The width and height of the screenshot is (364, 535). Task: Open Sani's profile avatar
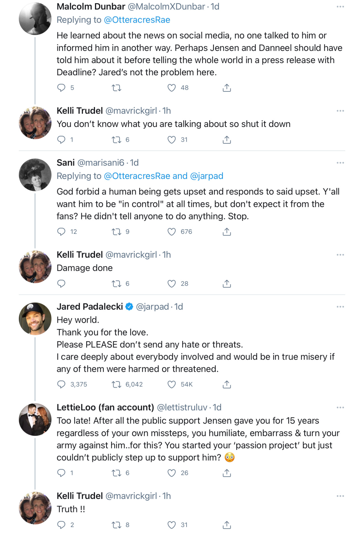35,175
